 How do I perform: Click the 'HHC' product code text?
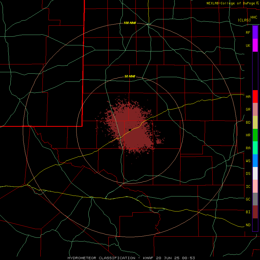(254, 17)
